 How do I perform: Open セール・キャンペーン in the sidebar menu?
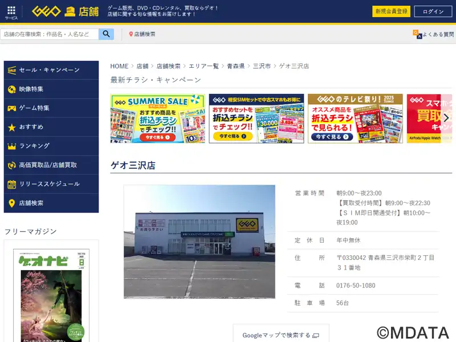[x=51, y=70]
